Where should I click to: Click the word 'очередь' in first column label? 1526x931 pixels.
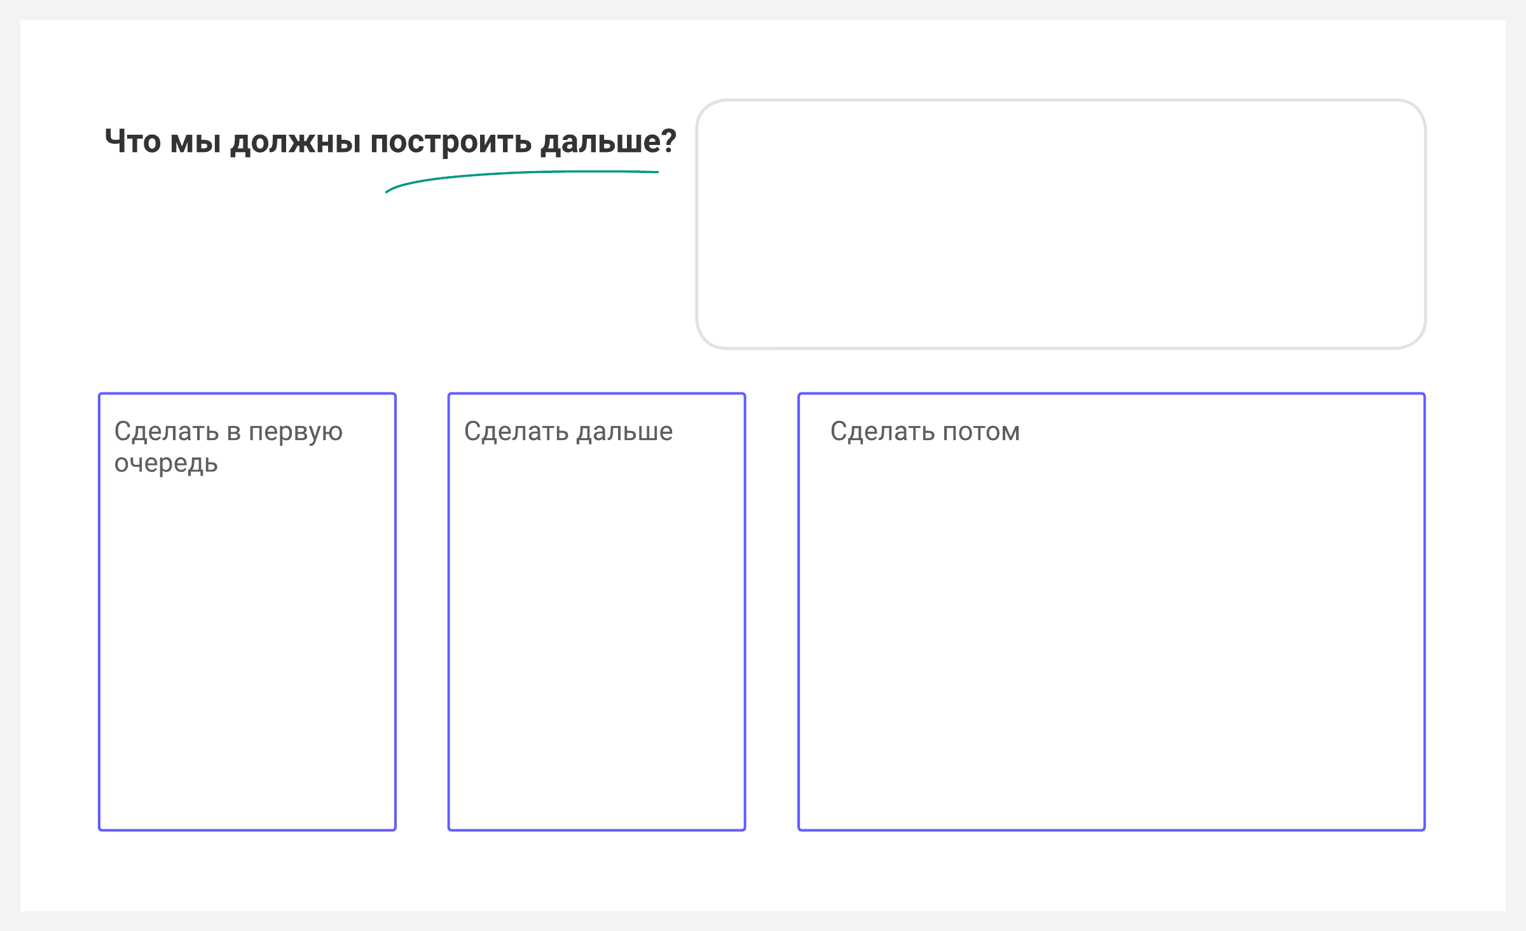click(x=166, y=464)
